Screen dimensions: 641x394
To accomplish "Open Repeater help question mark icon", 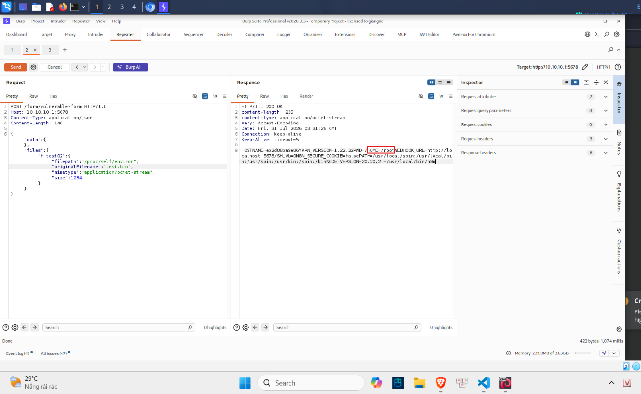I will [x=618, y=67].
